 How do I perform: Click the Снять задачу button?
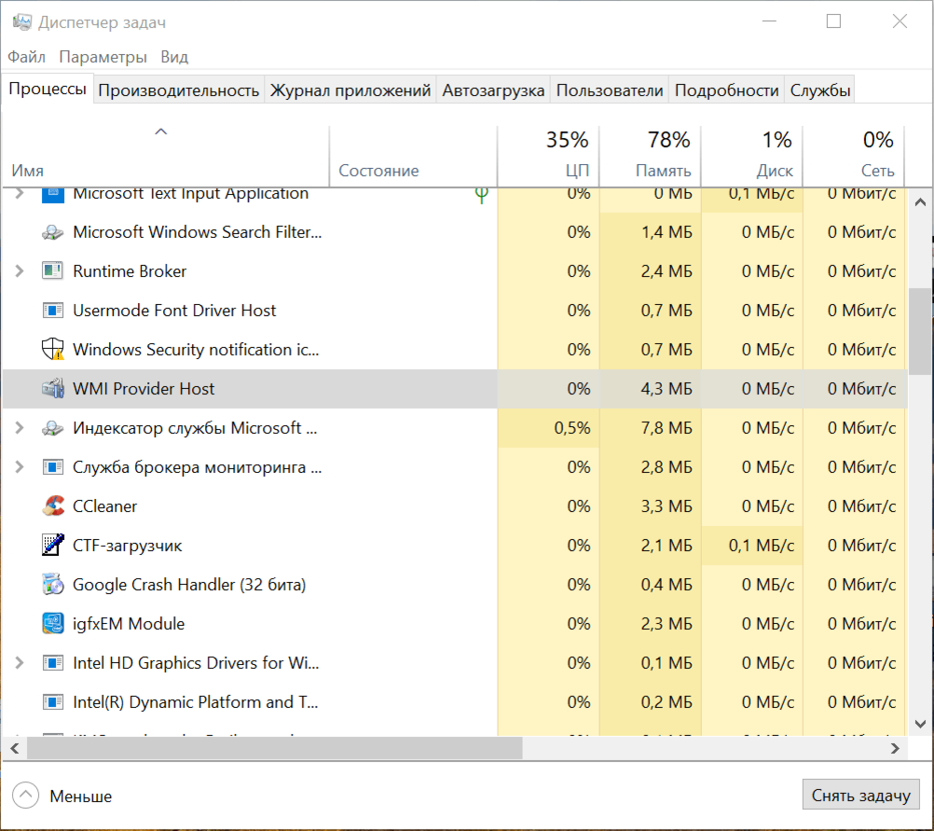point(860,796)
